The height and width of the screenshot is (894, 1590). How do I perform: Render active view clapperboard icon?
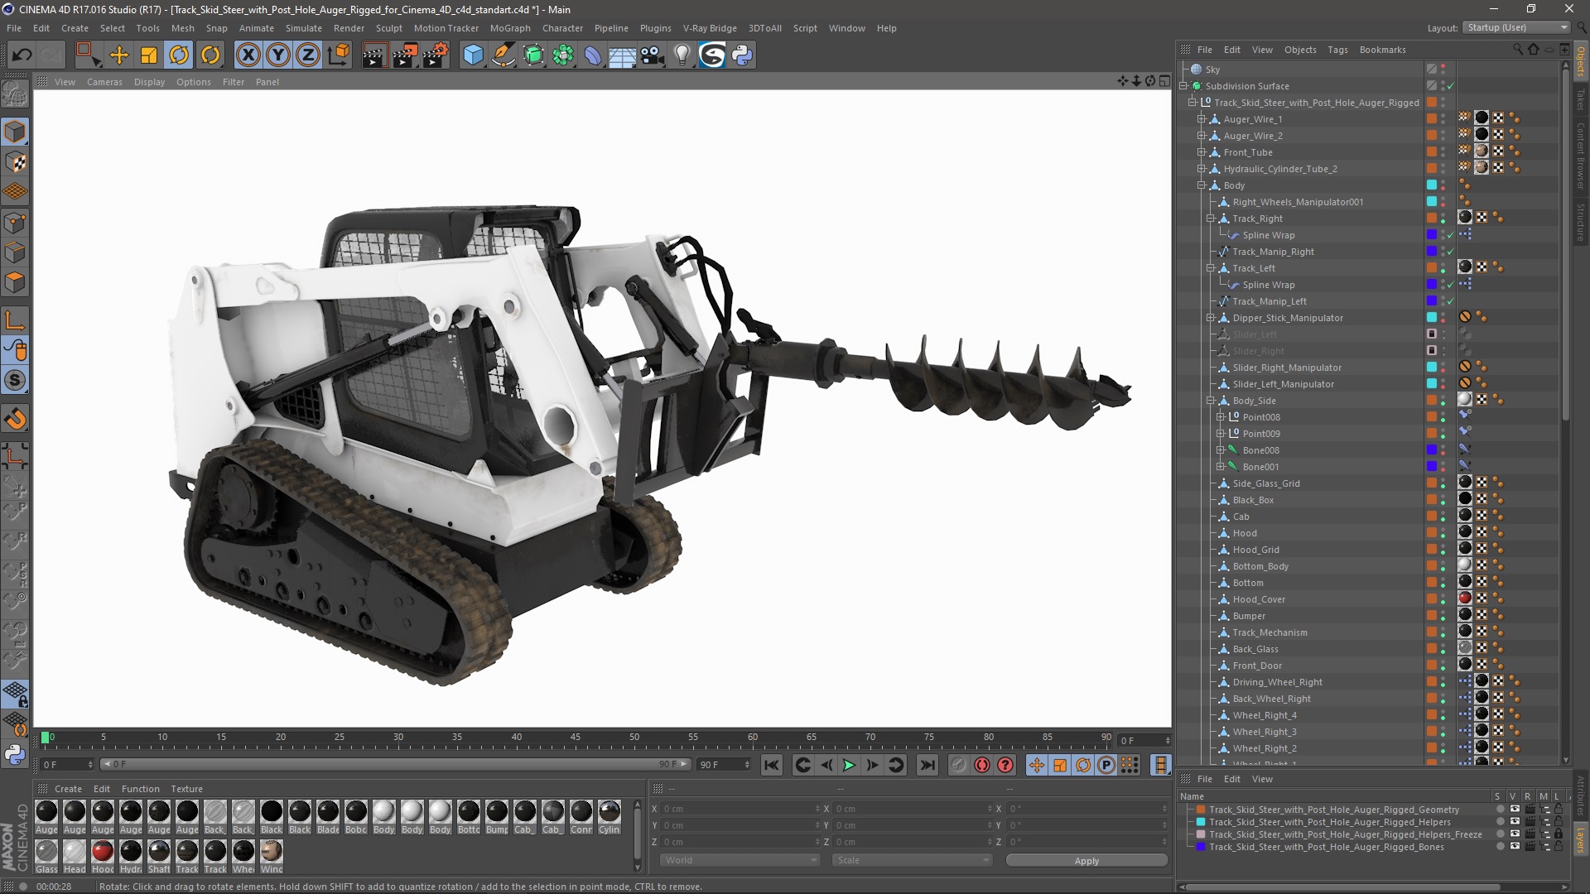pos(374,55)
